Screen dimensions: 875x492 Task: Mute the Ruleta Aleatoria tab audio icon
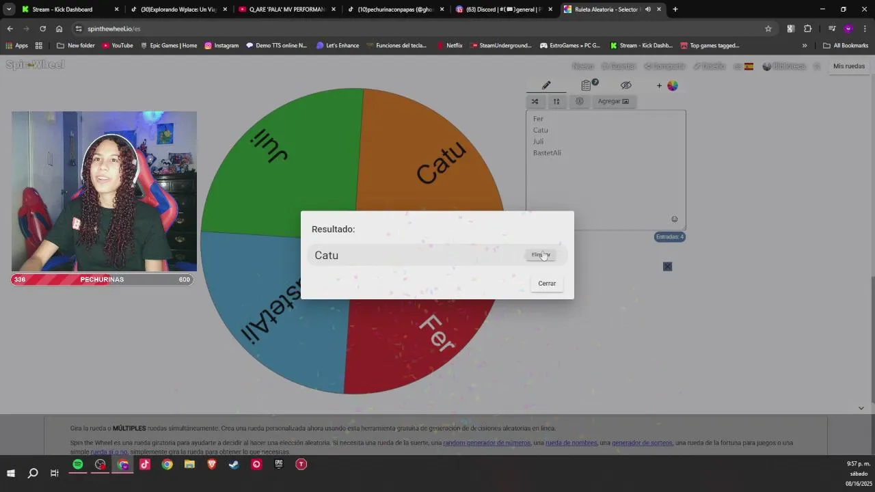pyautogui.click(x=647, y=10)
